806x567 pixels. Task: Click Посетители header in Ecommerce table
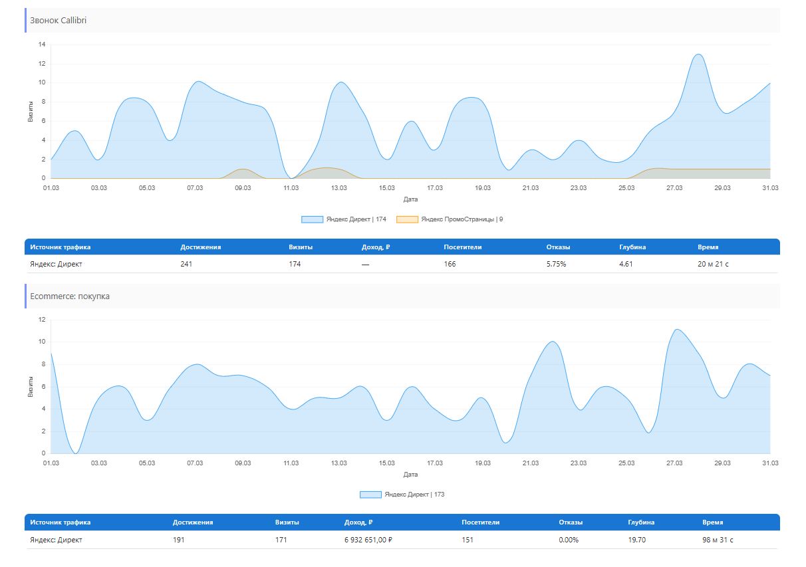point(480,522)
